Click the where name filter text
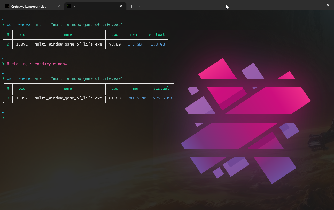Image resolution: width=334 pixels, height=210 pixels. coord(30,24)
